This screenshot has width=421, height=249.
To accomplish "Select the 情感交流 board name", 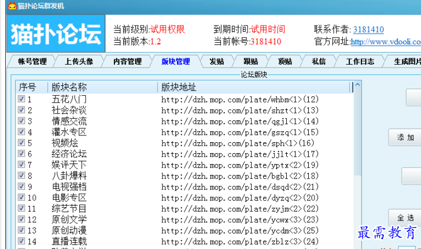I will tap(69, 121).
